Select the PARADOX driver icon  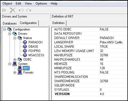pos(25,42)
